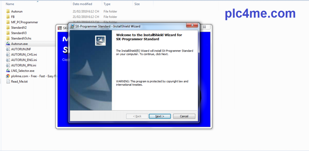Click the Read_Me.txt document icon

coord(8,82)
